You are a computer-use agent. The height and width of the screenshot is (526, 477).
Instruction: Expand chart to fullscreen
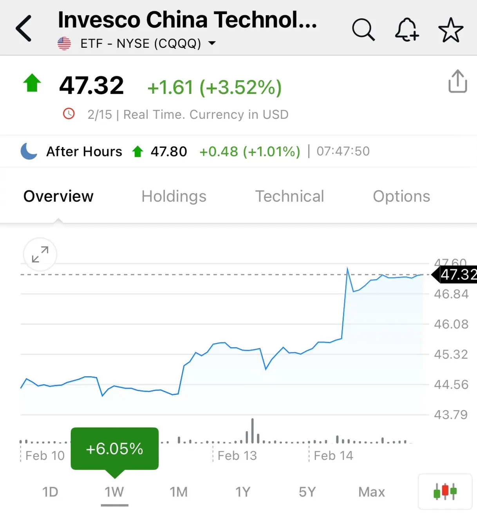click(x=40, y=255)
